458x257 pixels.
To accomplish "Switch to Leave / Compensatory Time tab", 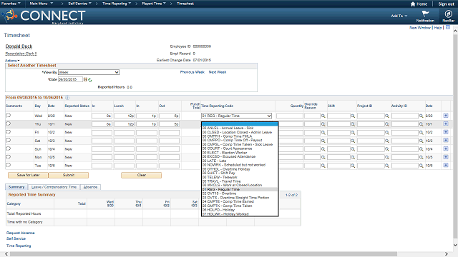I will [54, 187].
